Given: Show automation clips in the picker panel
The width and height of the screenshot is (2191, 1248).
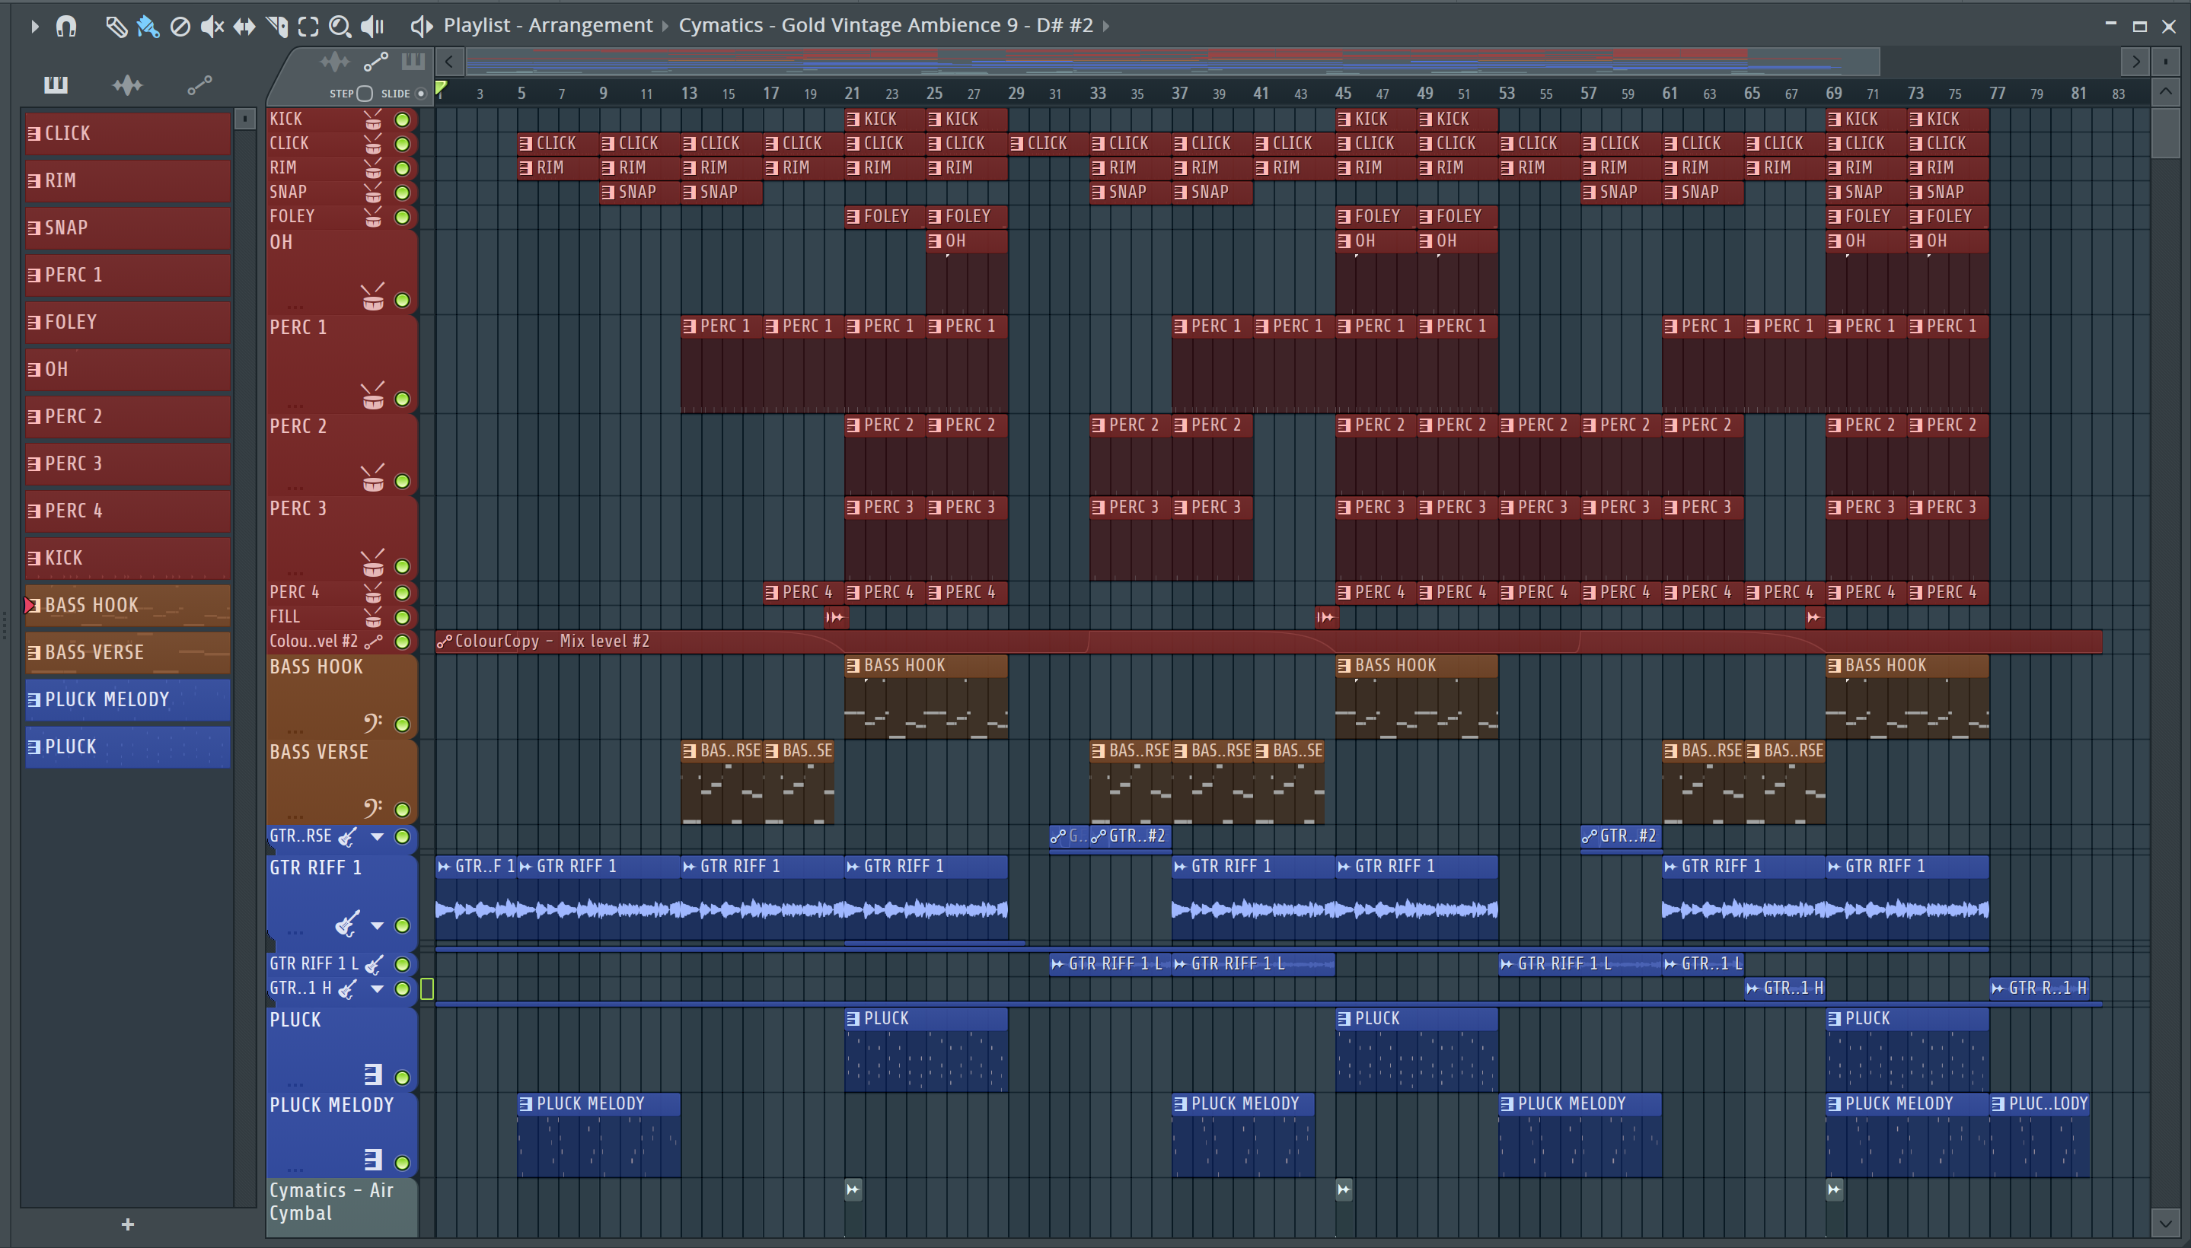Looking at the screenshot, I should coord(199,85).
